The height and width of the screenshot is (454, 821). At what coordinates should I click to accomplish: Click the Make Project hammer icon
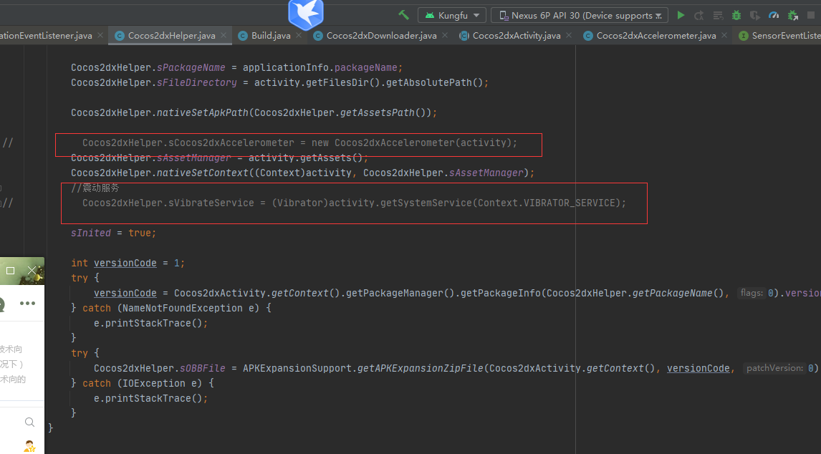pyautogui.click(x=404, y=15)
